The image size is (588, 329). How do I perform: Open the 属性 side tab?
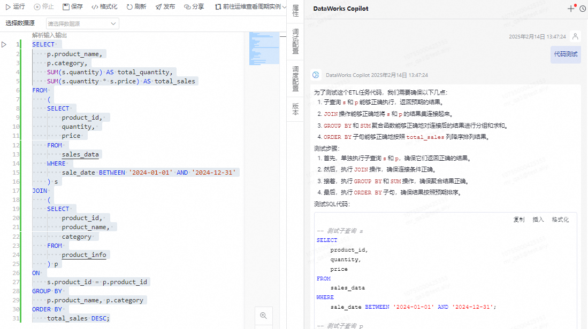click(x=295, y=11)
